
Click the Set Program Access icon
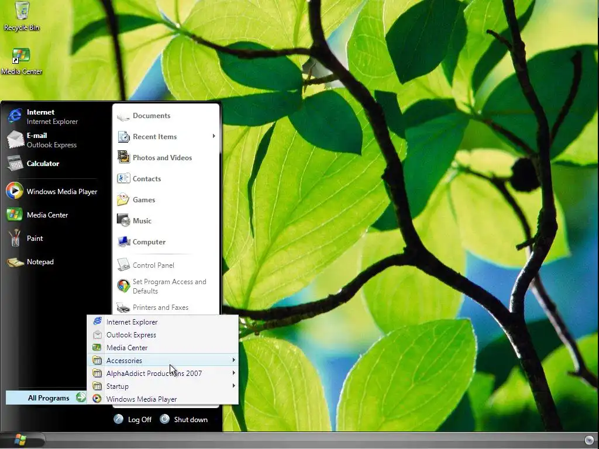[x=123, y=285]
